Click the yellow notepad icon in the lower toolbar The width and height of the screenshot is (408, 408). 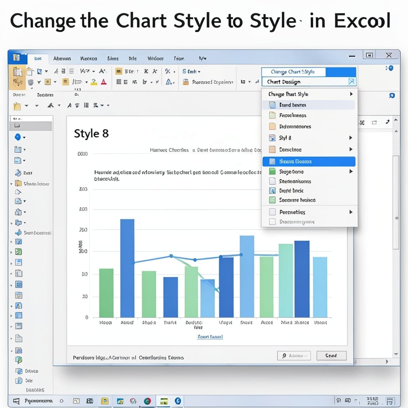(17, 106)
